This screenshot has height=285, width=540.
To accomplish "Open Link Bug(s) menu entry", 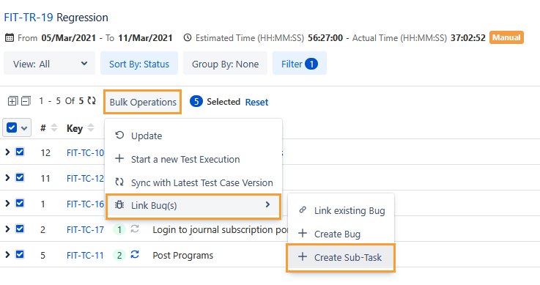I will coord(193,206).
